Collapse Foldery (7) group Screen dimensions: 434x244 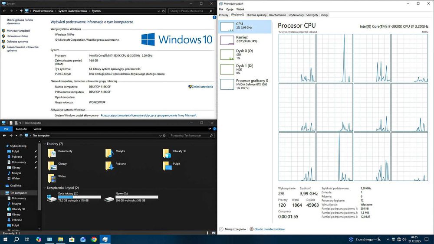click(x=45, y=144)
